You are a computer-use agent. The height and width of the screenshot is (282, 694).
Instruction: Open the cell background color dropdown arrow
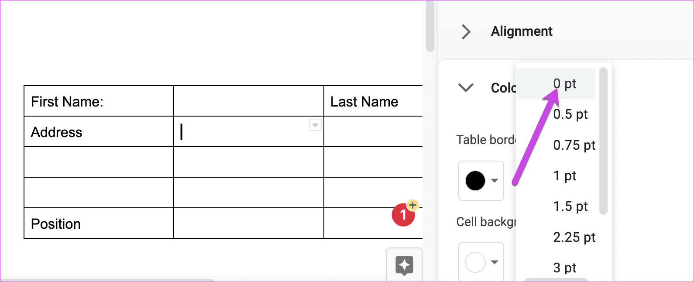(x=495, y=262)
